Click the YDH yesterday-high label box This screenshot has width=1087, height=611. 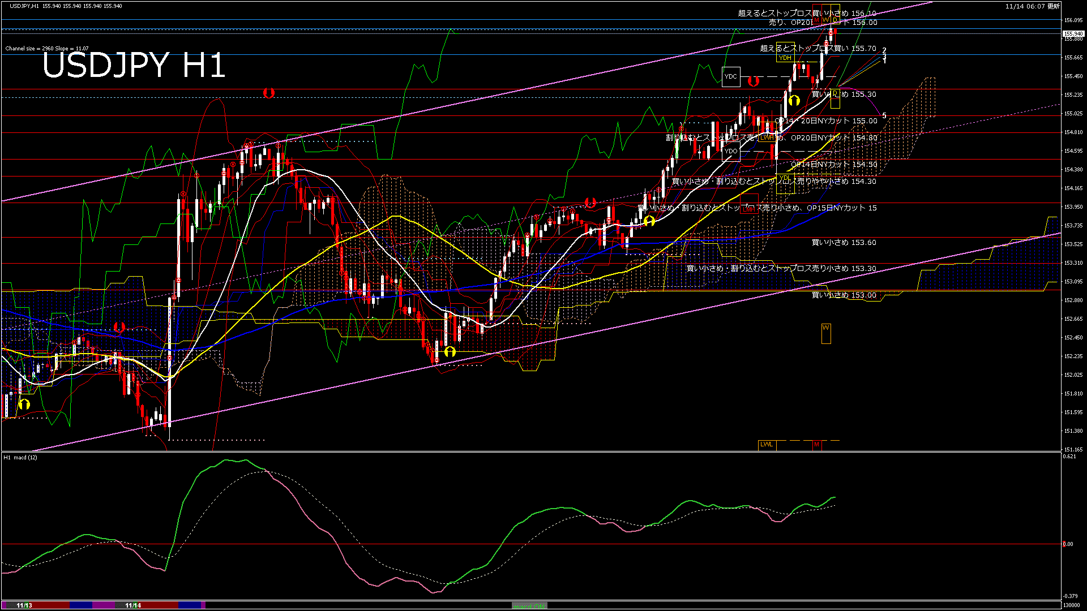(785, 58)
